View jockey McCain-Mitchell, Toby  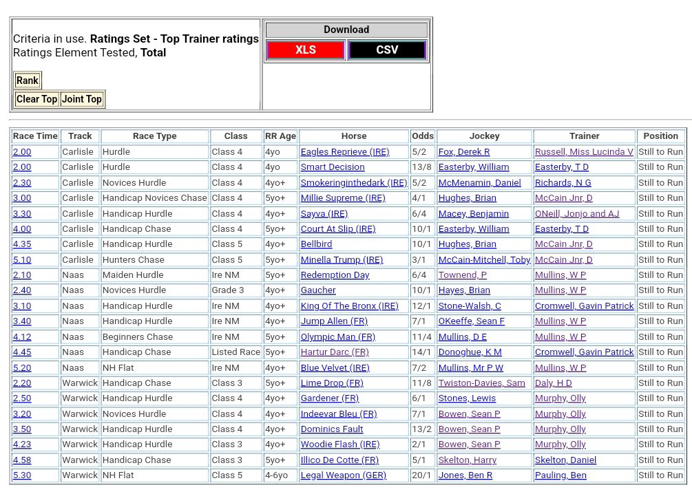tap(484, 260)
